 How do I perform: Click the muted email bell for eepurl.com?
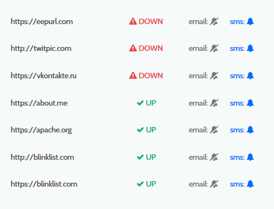click(x=214, y=21)
